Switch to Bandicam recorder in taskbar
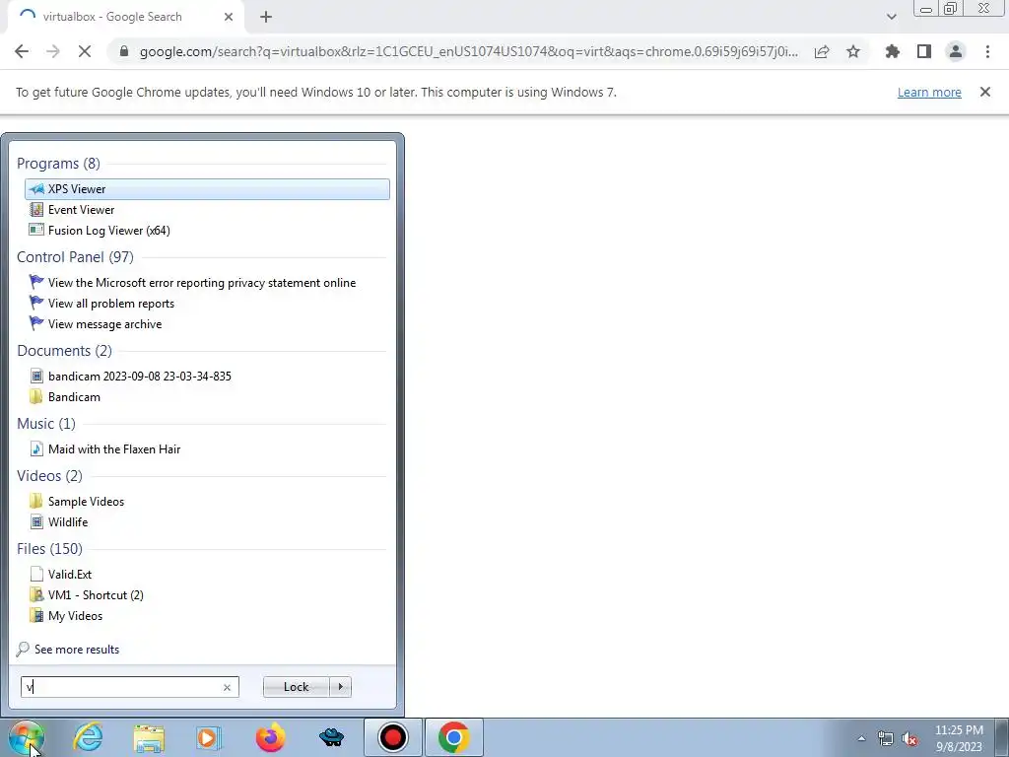The height and width of the screenshot is (757, 1009). coord(392,737)
